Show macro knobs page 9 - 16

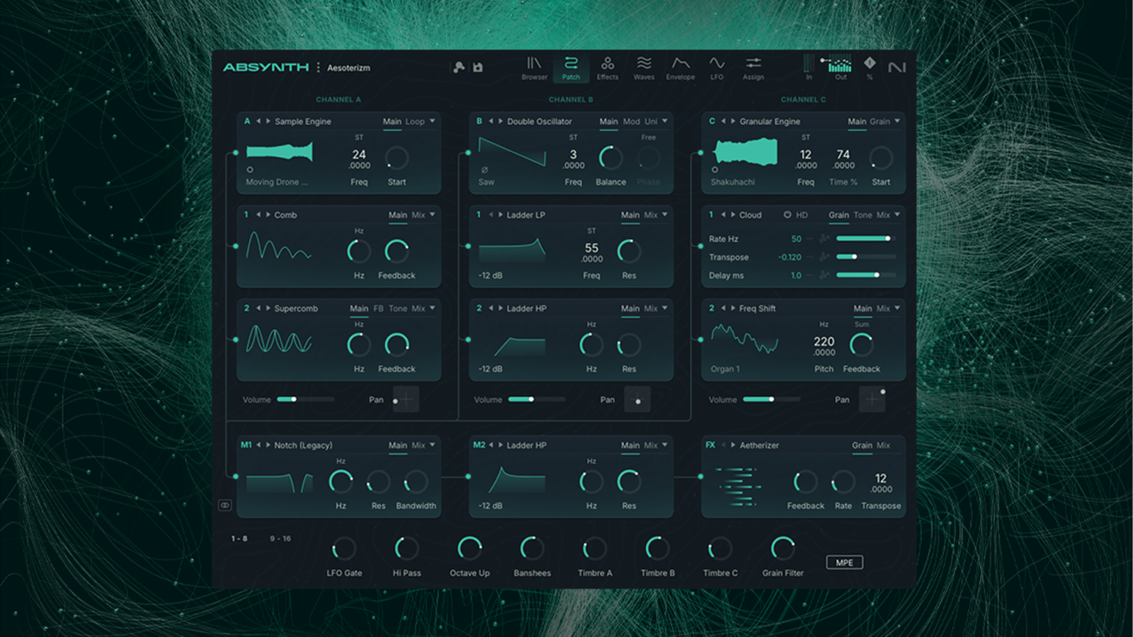coord(280,539)
